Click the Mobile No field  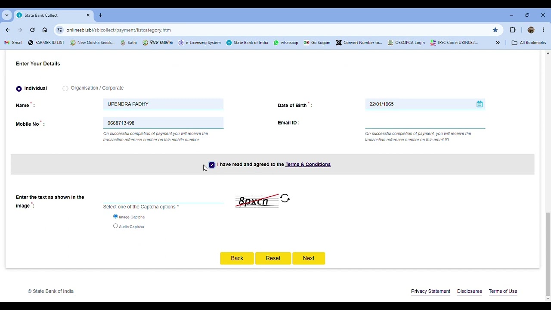[163, 123]
